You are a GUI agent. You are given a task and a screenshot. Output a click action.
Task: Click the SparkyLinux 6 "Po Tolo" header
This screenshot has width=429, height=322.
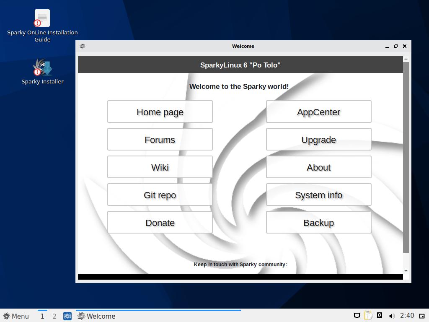coord(240,65)
